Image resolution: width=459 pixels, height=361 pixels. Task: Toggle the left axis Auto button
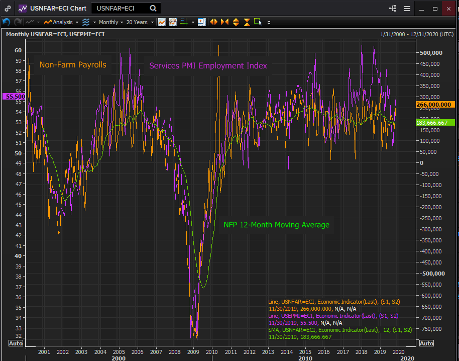click(16, 343)
